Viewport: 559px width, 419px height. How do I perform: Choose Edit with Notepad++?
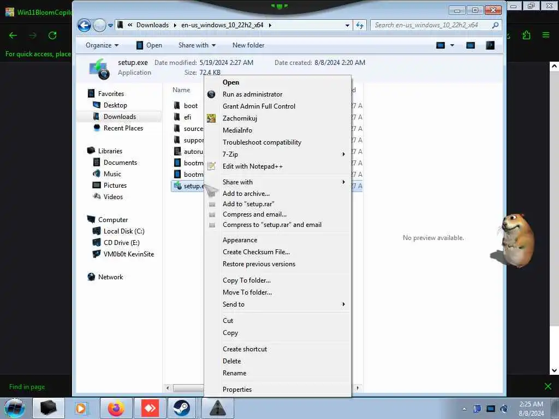pos(277,166)
